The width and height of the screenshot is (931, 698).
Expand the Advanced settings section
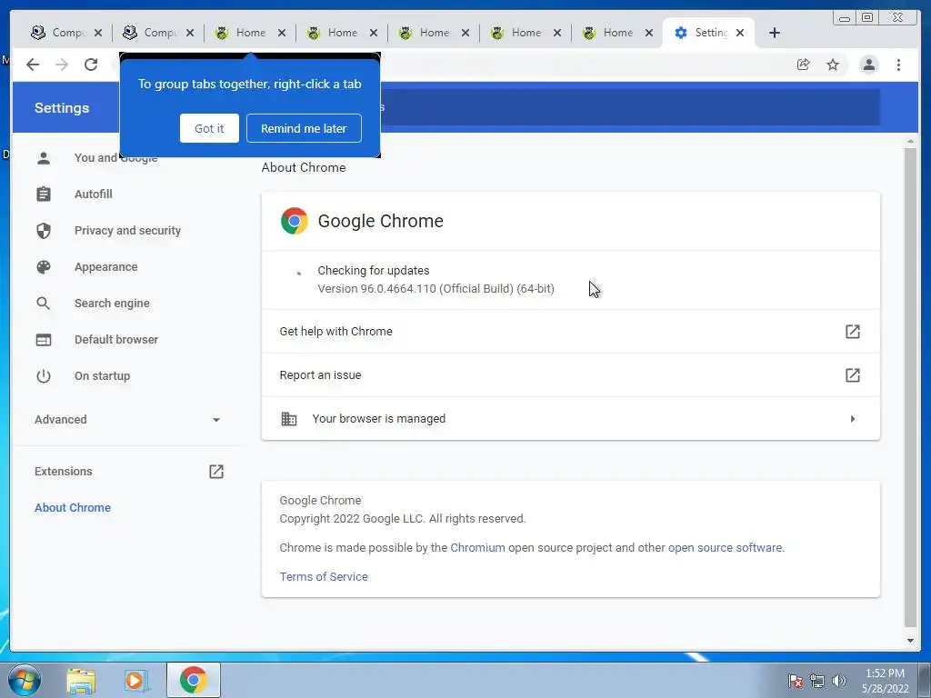[127, 420]
